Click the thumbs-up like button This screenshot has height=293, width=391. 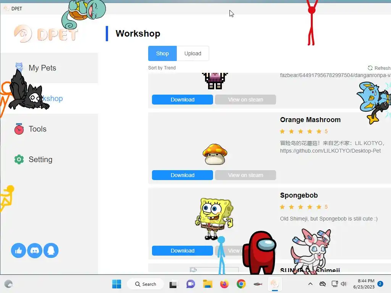tap(18, 250)
